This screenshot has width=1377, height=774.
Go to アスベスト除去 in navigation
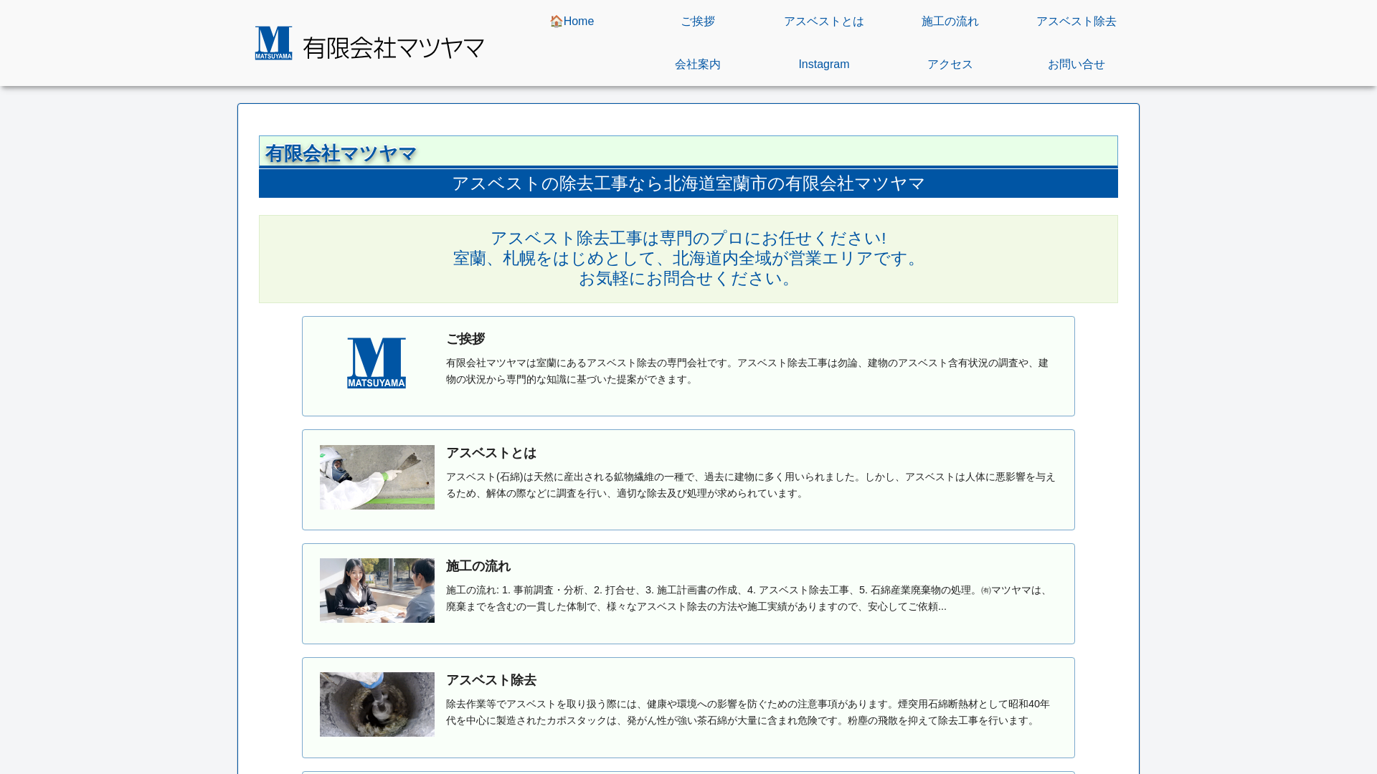point(1076,21)
